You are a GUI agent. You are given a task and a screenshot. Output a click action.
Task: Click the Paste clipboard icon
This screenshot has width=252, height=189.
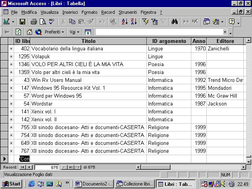coord(82,22)
